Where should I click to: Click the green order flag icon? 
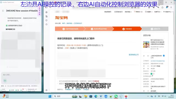152,74
